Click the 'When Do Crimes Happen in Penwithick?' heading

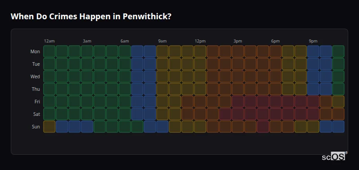pyautogui.click(x=91, y=17)
